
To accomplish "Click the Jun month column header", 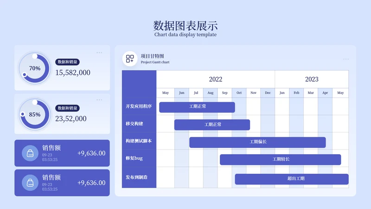I will (x=182, y=92).
